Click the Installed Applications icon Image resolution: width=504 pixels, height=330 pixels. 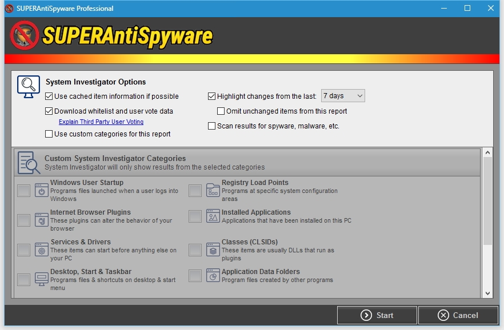(213, 216)
